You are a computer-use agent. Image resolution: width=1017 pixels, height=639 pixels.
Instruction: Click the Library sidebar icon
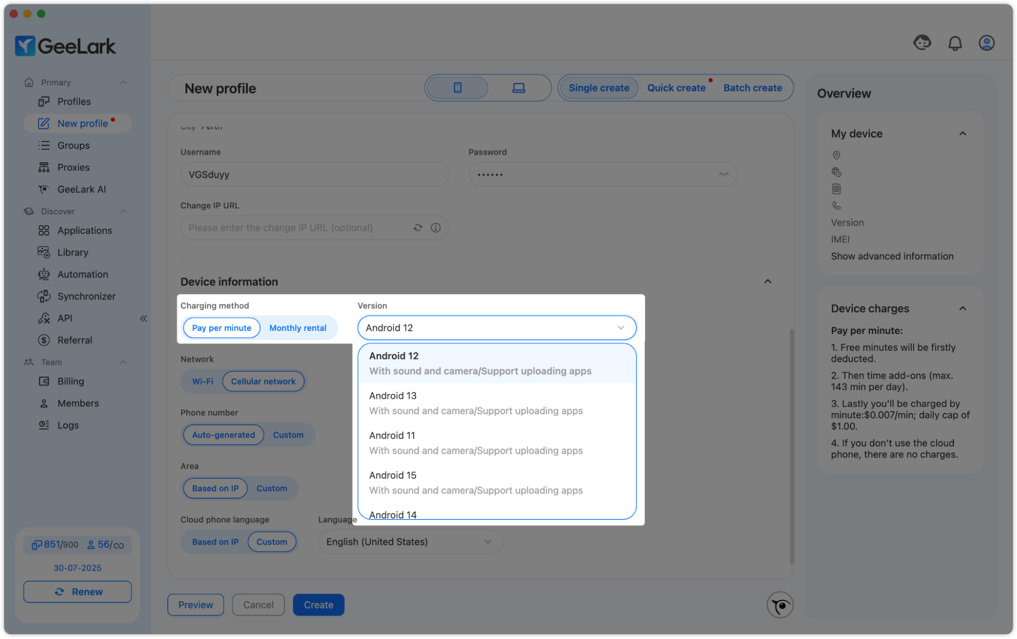pyautogui.click(x=44, y=252)
